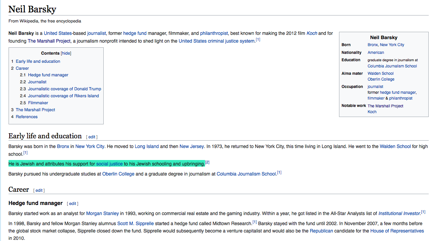The height and width of the screenshot is (241, 433).
Task: Open the 'journalist' link in lead sentence
Action: tap(96, 33)
